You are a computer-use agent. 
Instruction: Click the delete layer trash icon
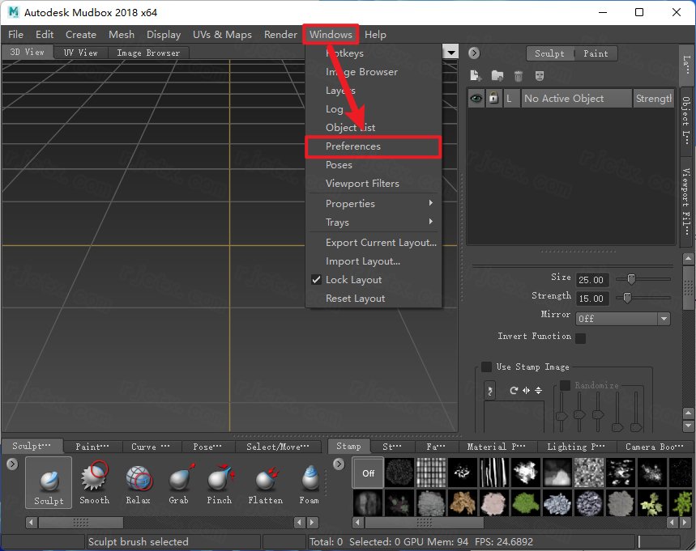[518, 76]
